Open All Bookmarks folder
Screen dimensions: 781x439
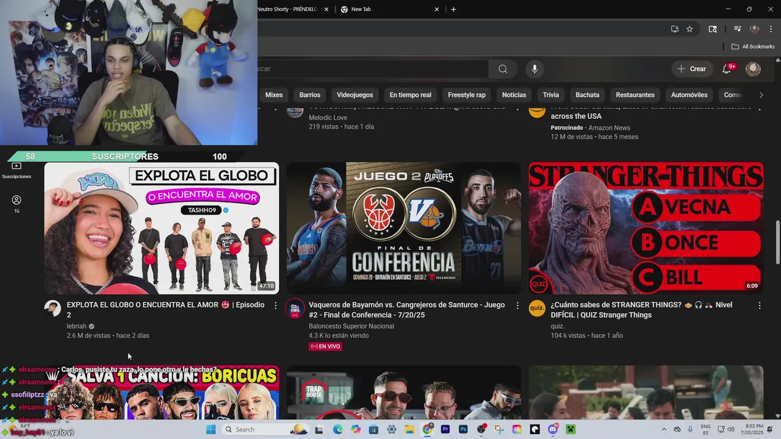pos(753,46)
